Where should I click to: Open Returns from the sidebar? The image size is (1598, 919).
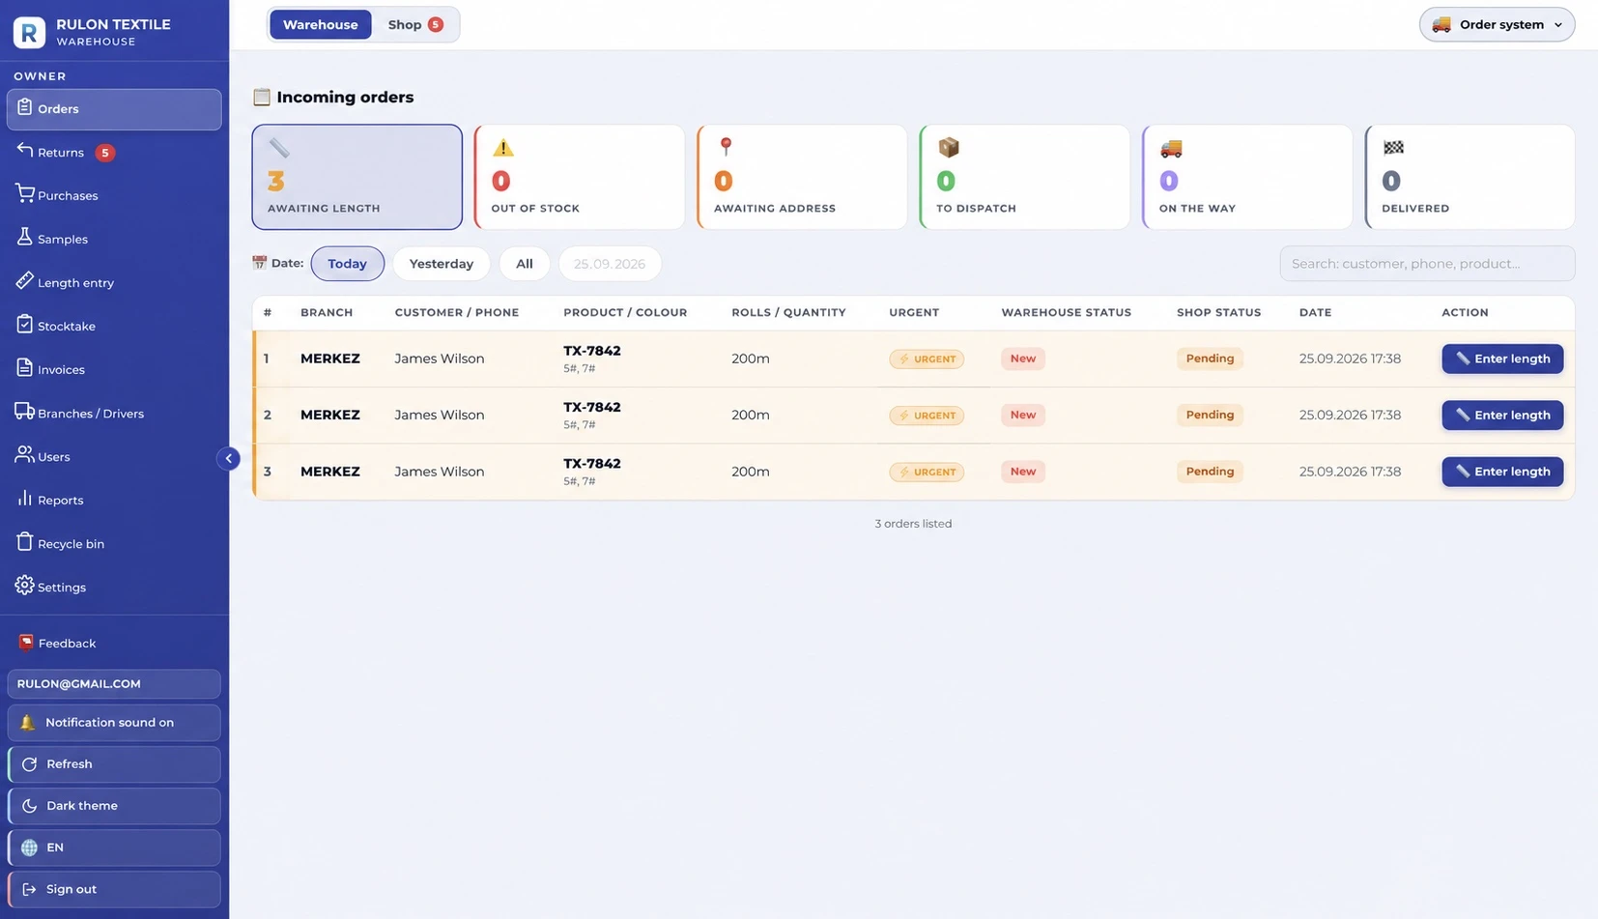click(114, 153)
